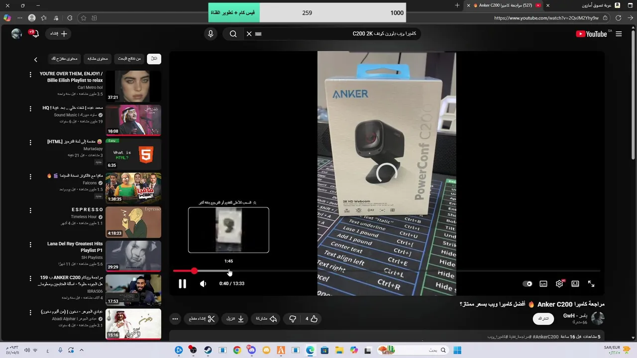Open options for HTML intro video

pyautogui.click(x=30, y=142)
